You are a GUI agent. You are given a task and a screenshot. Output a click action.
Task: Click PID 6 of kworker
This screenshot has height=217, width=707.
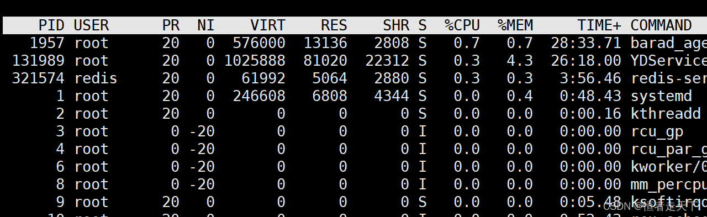click(x=60, y=167)
